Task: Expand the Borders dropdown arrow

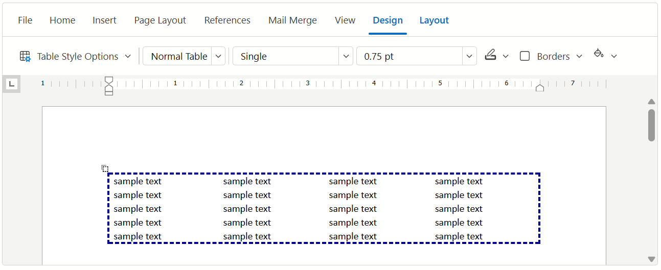Action: click(579, 56)
